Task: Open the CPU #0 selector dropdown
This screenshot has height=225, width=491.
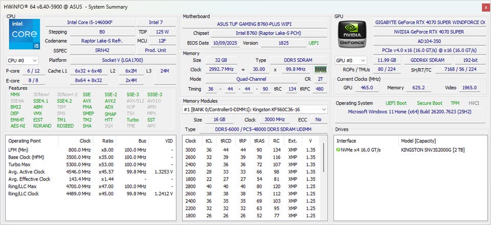Action: click(22, 60)
